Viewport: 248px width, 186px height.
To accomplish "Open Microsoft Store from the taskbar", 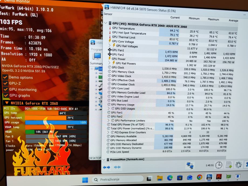I will pos(180,178).
